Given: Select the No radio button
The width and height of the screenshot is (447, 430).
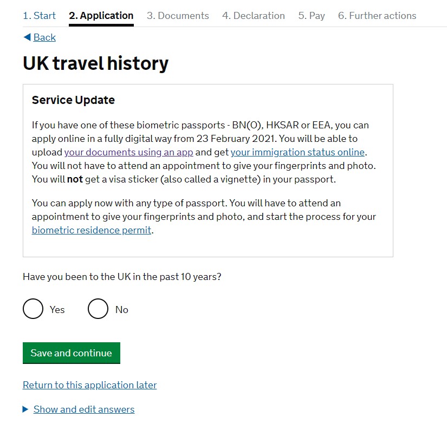Looking at the screenshot, I should coord(98,309).
